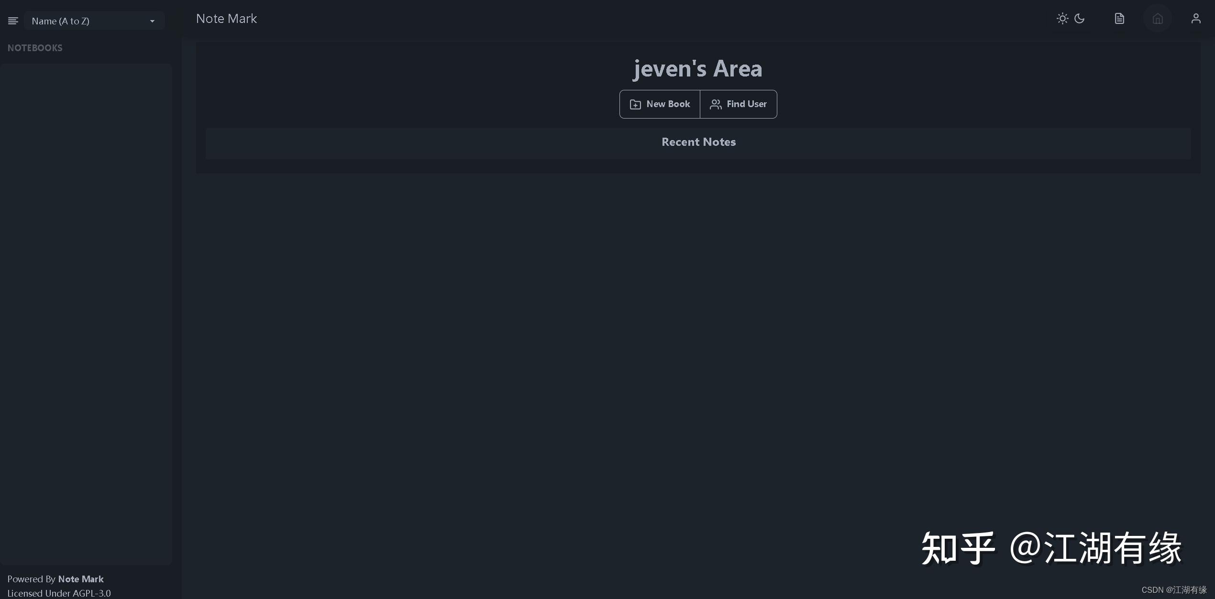The image size is (1215, 599).
Task: Click the New Book plus-book icon
Action: 635,104
